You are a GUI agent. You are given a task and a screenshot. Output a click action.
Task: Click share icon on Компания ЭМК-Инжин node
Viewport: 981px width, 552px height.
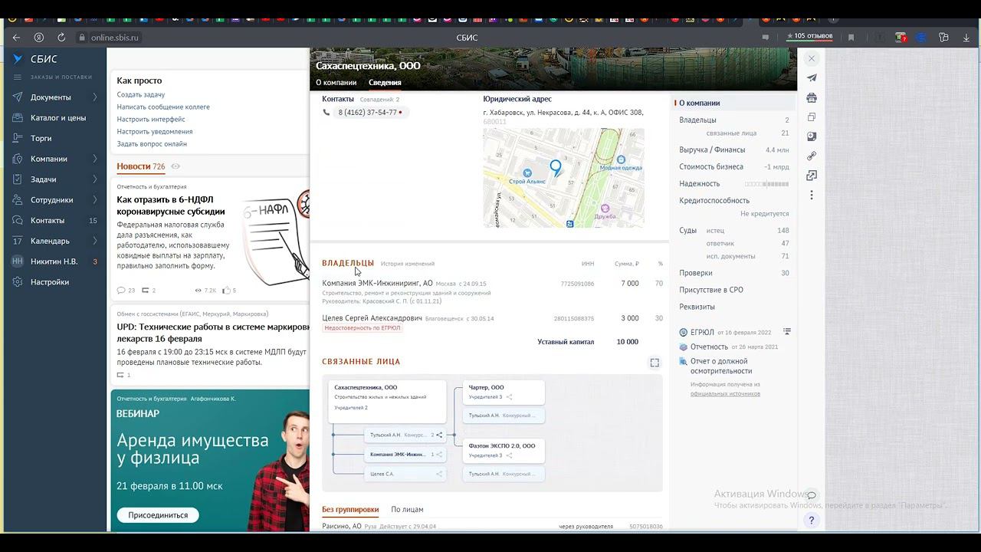pyautogui.click(x=439, y=455)
